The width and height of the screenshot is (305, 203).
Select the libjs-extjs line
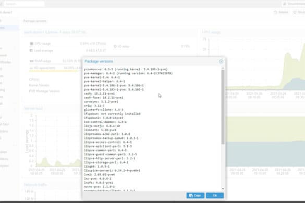tap(102, 126)
